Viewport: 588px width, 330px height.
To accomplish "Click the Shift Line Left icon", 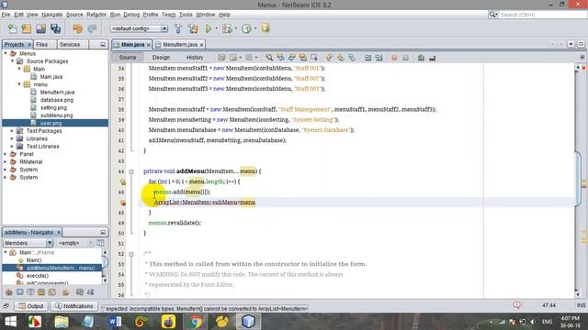I will (367, 58).
